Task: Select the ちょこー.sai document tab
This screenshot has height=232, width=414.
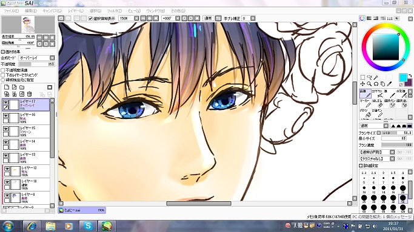Action: 82,210
